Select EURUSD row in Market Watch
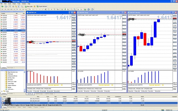Viewport: 178px width, 111px height. click(x=13, y=33)
